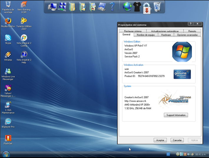Select the Skype desktop icon

click(8, 39)
